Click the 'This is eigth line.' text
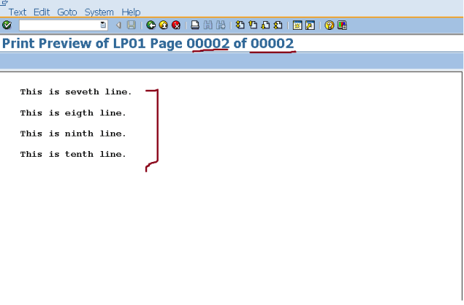This screenshot has height=305, width=464. tap(73, 113)
